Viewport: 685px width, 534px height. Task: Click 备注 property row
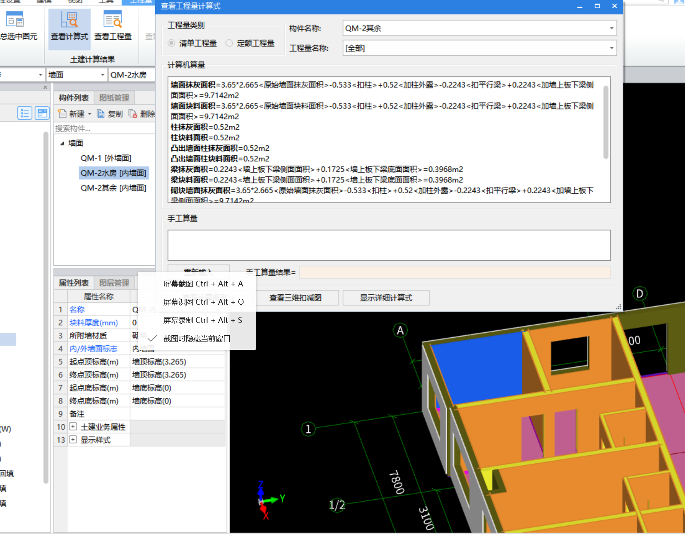139,414
